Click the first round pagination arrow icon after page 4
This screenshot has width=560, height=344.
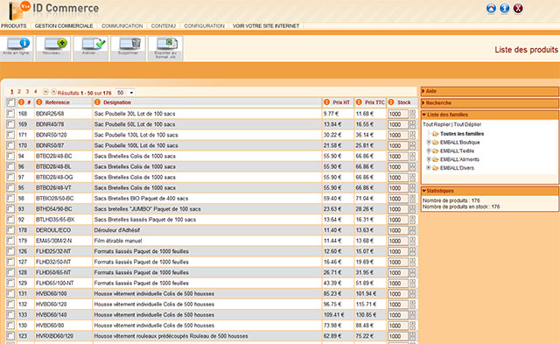(x=45, y=92)
